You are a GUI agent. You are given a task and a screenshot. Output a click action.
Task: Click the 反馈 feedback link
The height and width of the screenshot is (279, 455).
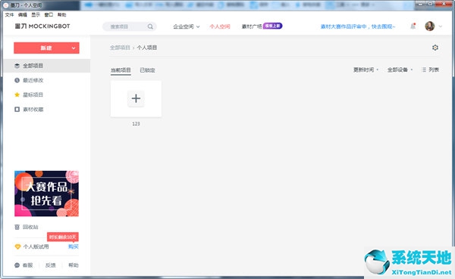[x=51, y=265]
